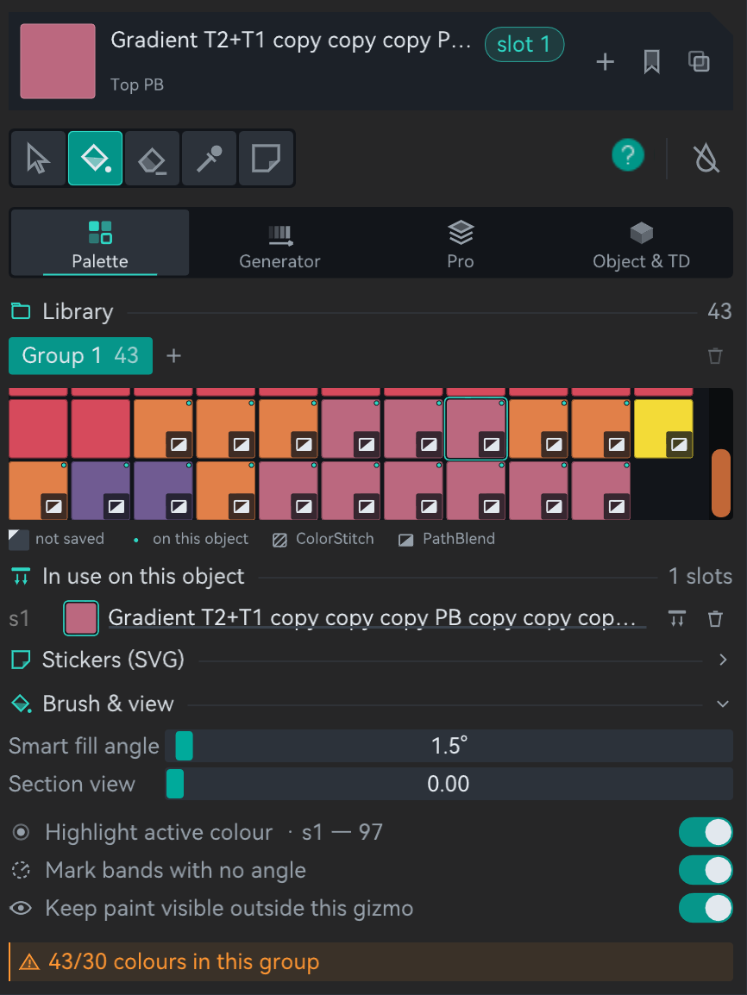Click the Gradient T2+T1 title in the header
Viewport: 747px width, 995px height.
pyautogui.click(x=292, y=41)
